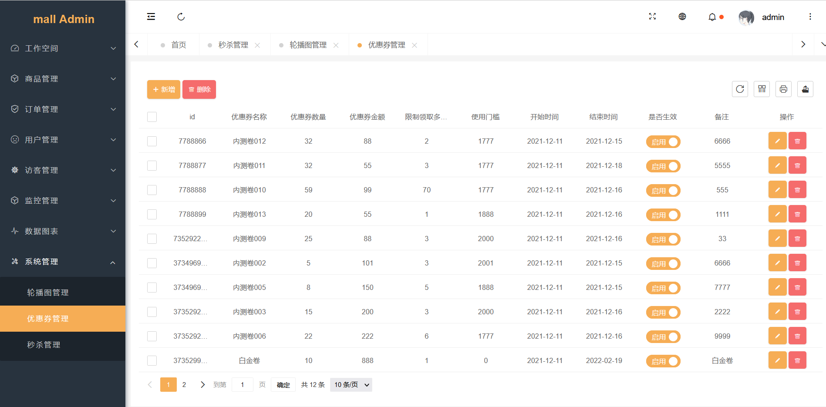
Task: Delete coupon 内测卷006 row
Action: 798,336
